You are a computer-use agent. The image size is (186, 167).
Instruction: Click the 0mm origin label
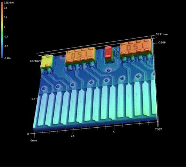coord(34,141)
